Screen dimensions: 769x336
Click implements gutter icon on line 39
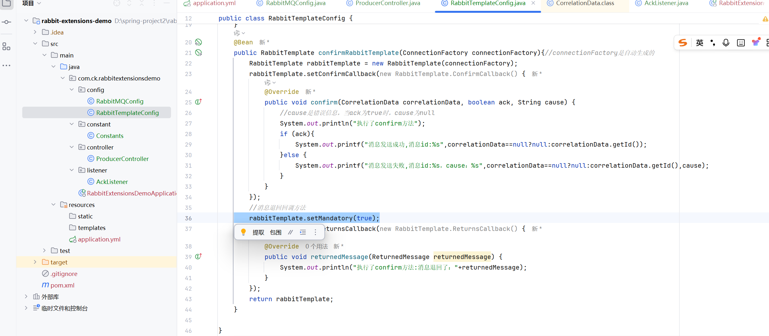click(199, 256)
